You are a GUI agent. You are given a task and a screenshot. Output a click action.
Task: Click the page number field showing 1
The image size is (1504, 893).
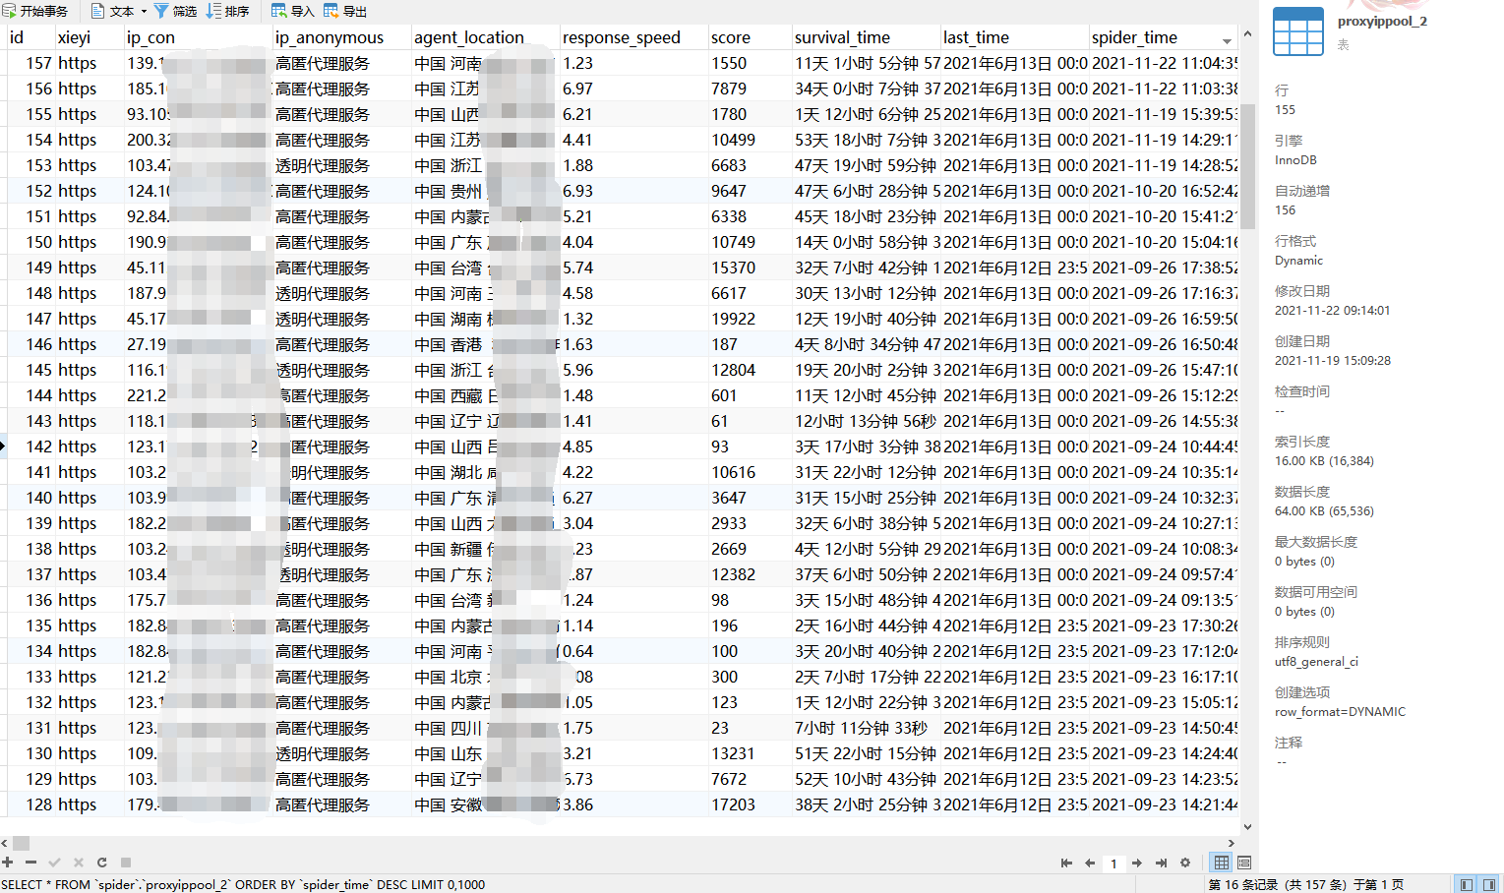1113,863
